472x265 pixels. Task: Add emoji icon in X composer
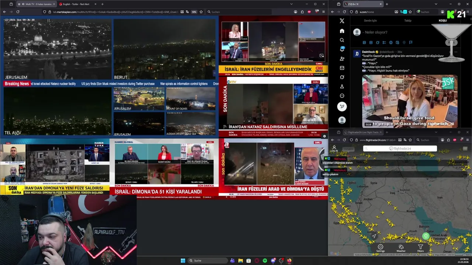pyautogui.click(x=391, y=43)
